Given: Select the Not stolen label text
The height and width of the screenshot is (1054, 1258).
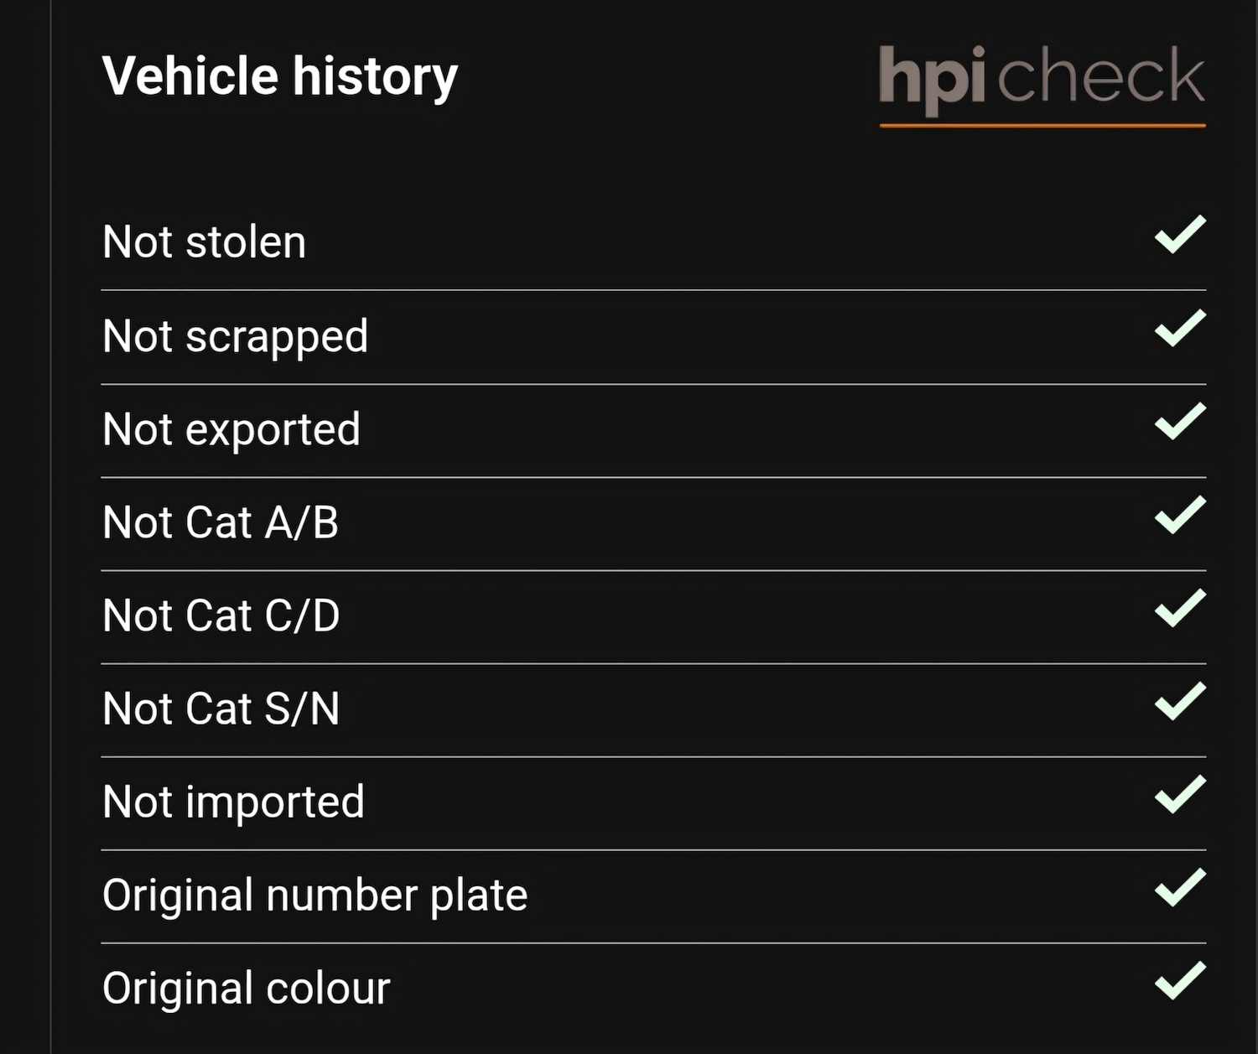Looking at the screenshot, I should point(204,242).
